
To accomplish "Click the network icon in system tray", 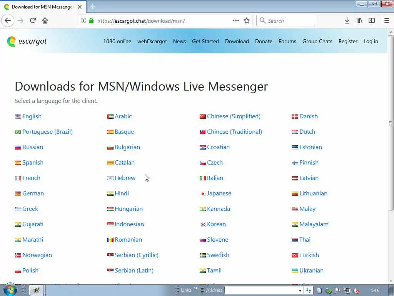I will 347,291.
